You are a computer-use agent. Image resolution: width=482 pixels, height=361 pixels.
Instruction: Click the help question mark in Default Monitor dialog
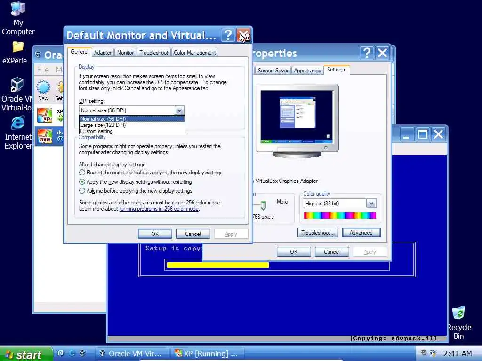[x=228, y=35]
